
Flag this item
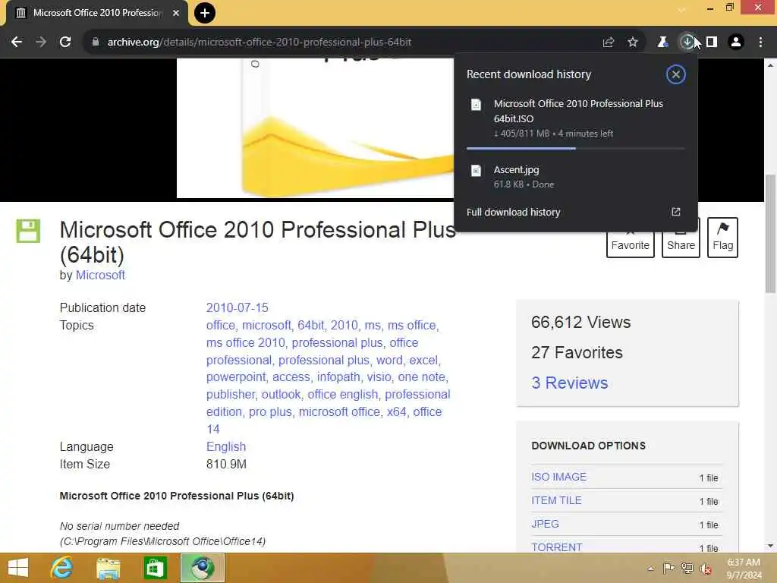point(722,238)
